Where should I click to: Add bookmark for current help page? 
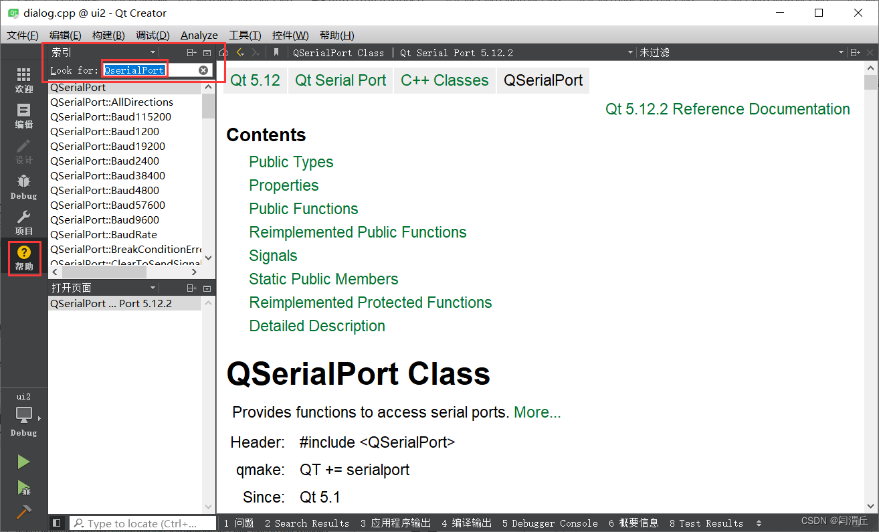pos(276,52)
